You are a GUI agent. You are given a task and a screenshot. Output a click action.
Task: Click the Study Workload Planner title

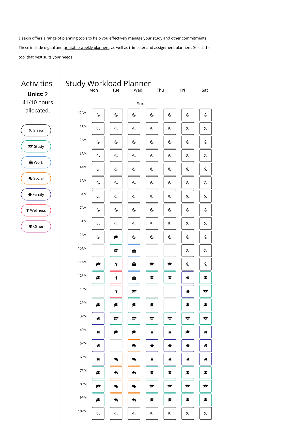(x=108, y=83)
